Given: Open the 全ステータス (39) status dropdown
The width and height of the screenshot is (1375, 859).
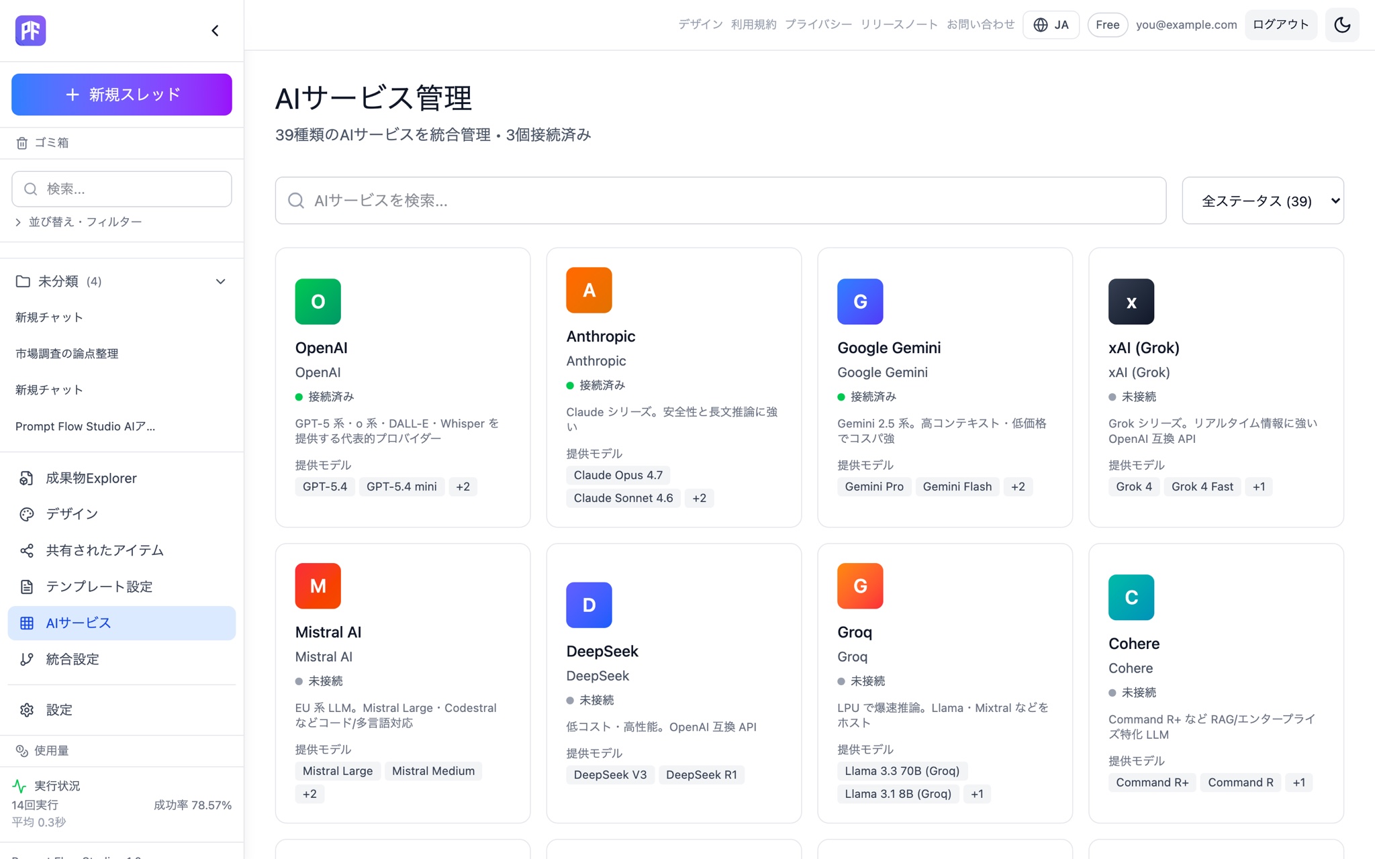Looking at the screenshot, I should coord(1263,201).
